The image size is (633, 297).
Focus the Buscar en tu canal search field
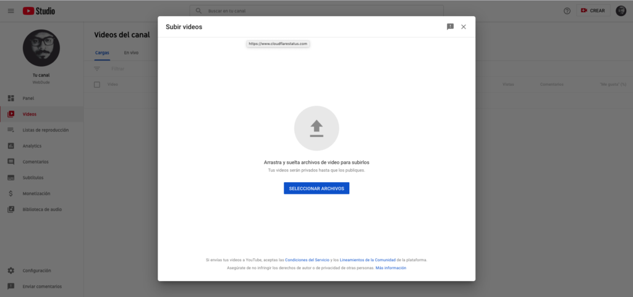click(x=321, y=11)
